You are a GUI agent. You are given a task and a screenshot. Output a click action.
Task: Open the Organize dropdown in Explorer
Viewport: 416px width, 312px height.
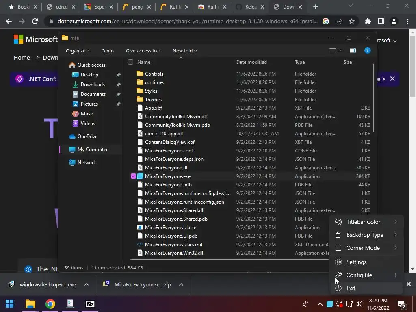[78, 51]
